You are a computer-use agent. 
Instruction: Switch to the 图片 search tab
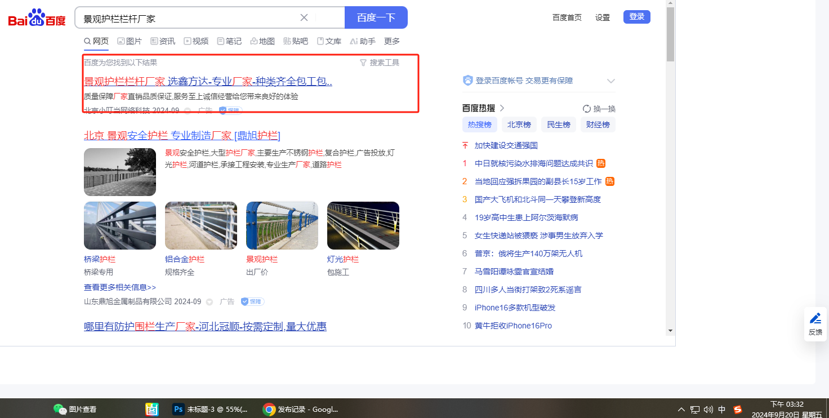(130, 41)
